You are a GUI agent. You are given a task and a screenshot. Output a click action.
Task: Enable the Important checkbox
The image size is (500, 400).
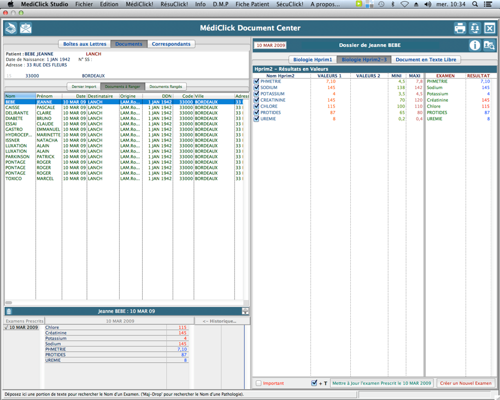(x=259, y=383)
